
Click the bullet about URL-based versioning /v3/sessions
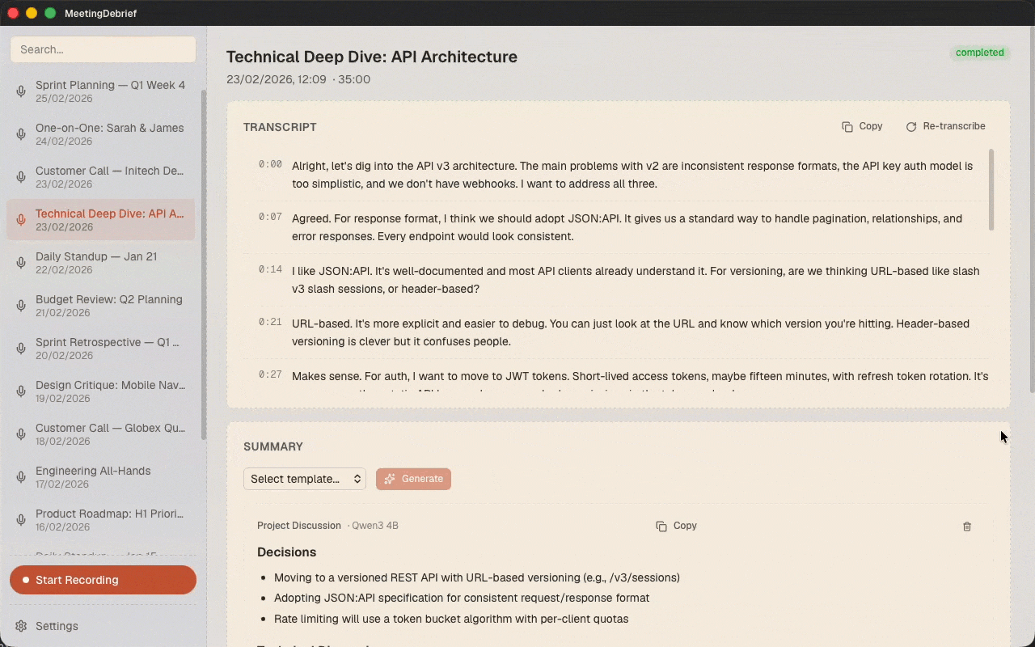tap(477, 577)
